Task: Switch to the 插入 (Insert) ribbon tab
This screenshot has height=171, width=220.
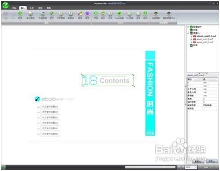Action: tap(23, 8)
